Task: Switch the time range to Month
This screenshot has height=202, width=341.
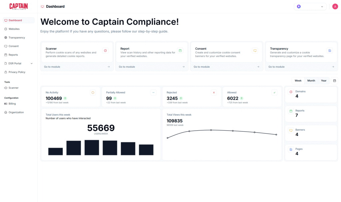Action: click(x=311, y=81)
